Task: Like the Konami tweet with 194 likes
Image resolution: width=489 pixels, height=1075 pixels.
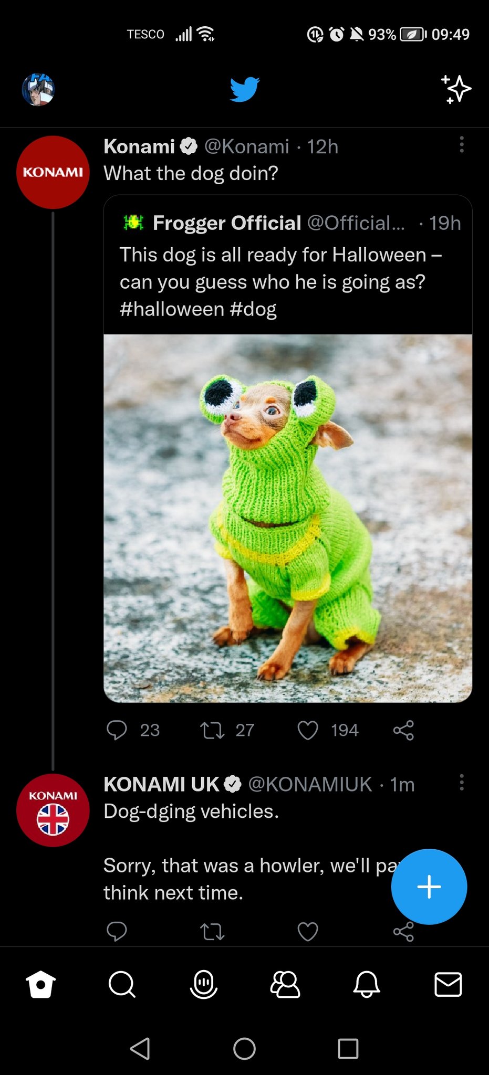Action: coord(308,730)
